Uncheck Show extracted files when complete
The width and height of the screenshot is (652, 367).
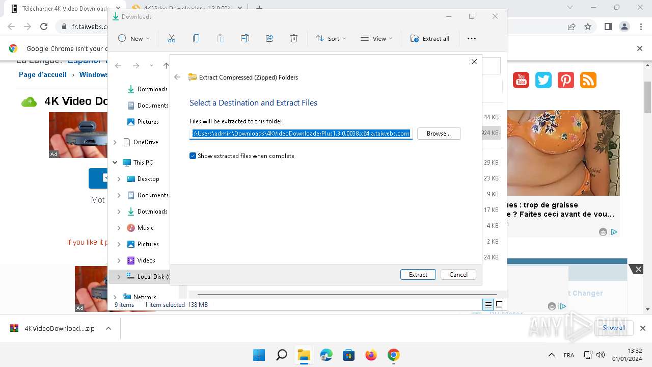coord(193,156)
